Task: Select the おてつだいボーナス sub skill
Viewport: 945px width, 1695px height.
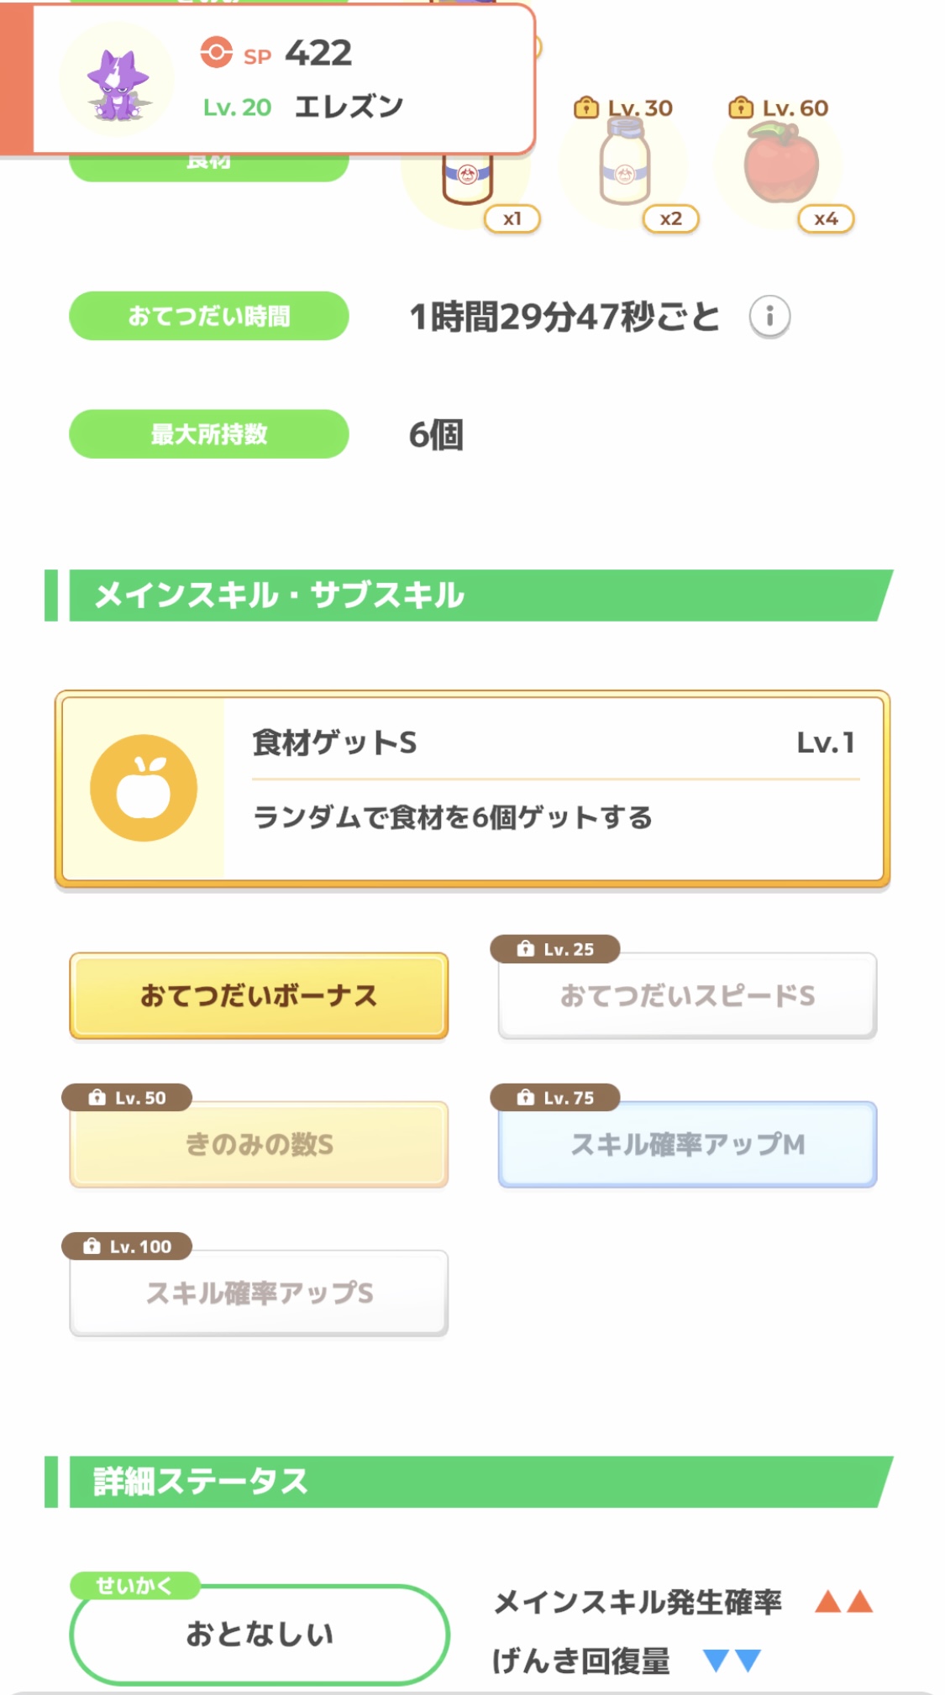Action: point(259,995)
